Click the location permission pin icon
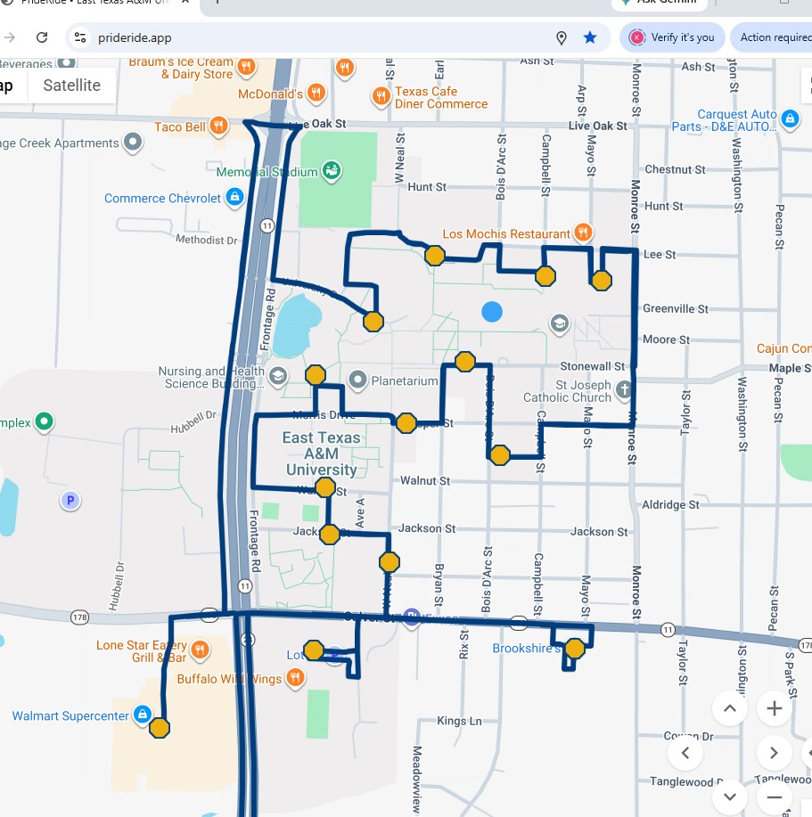The width and height of the screenshot is (812, 817). (562, 37)
